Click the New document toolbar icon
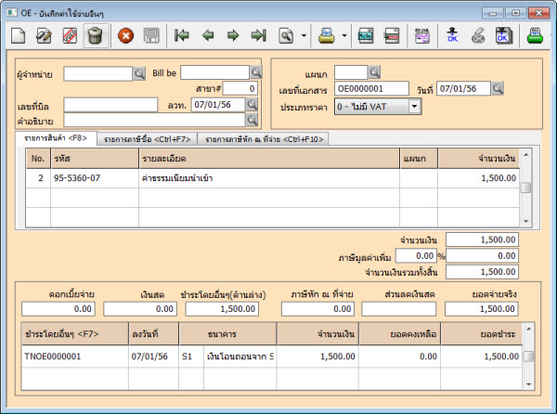 18,35
